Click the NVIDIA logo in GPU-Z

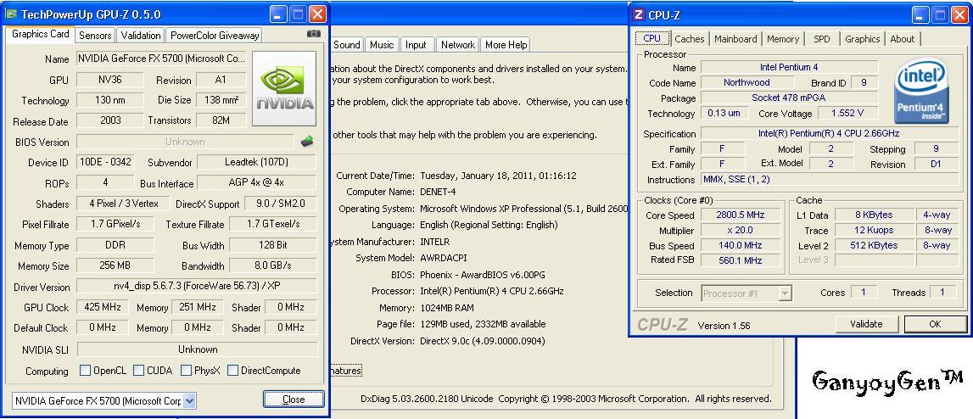285,89
